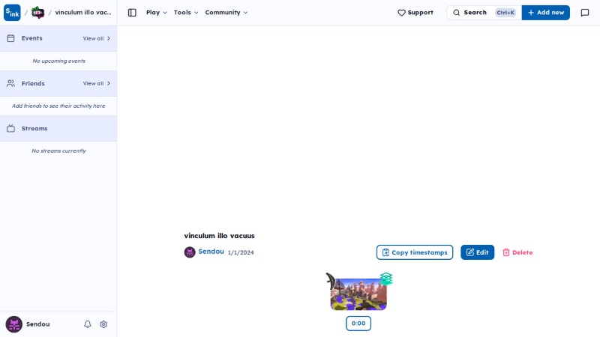This screenshot has width=600, height=337.
Task: Open the notifications bell
Action: [88, 324]
